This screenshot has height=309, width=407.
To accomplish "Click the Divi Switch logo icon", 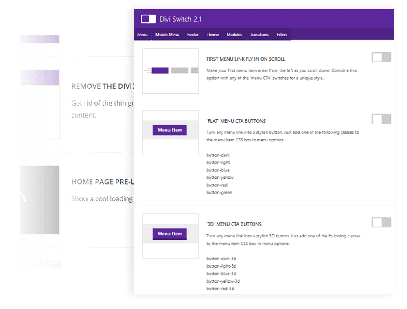I will (x=149, y=19).
